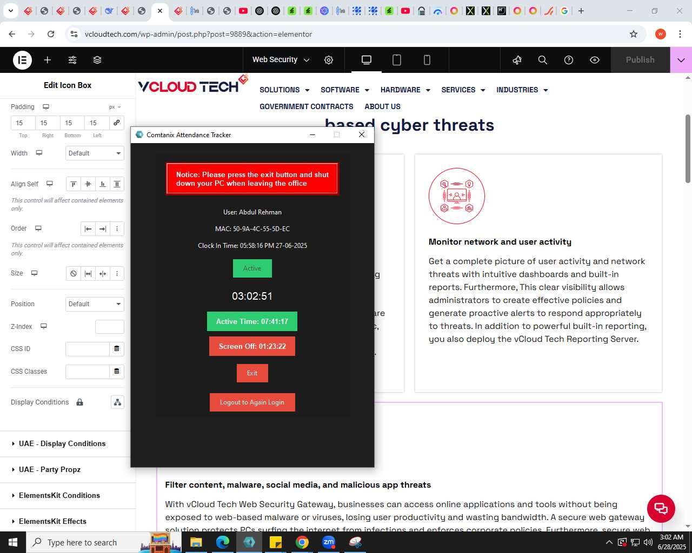The image size is (692, 553).
Task: Click the page vertical scrollbar thumb
Action: tap(688, 149)
